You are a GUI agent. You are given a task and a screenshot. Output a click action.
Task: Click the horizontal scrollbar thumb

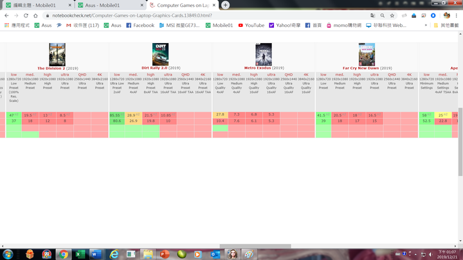coord(255,246)
